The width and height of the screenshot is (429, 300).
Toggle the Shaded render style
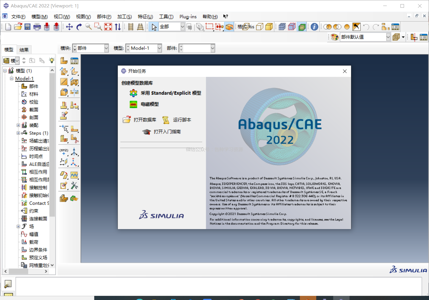click(x=269, y=27)
